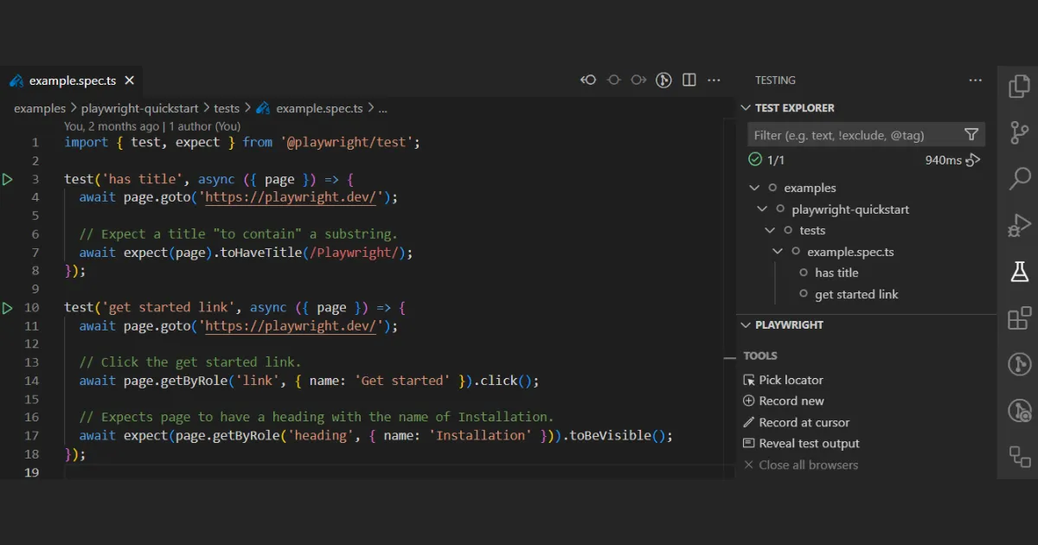Collapse the PLAYWRIGHT section
Screen dimensions: 1038x545
[x=746, y=325]
